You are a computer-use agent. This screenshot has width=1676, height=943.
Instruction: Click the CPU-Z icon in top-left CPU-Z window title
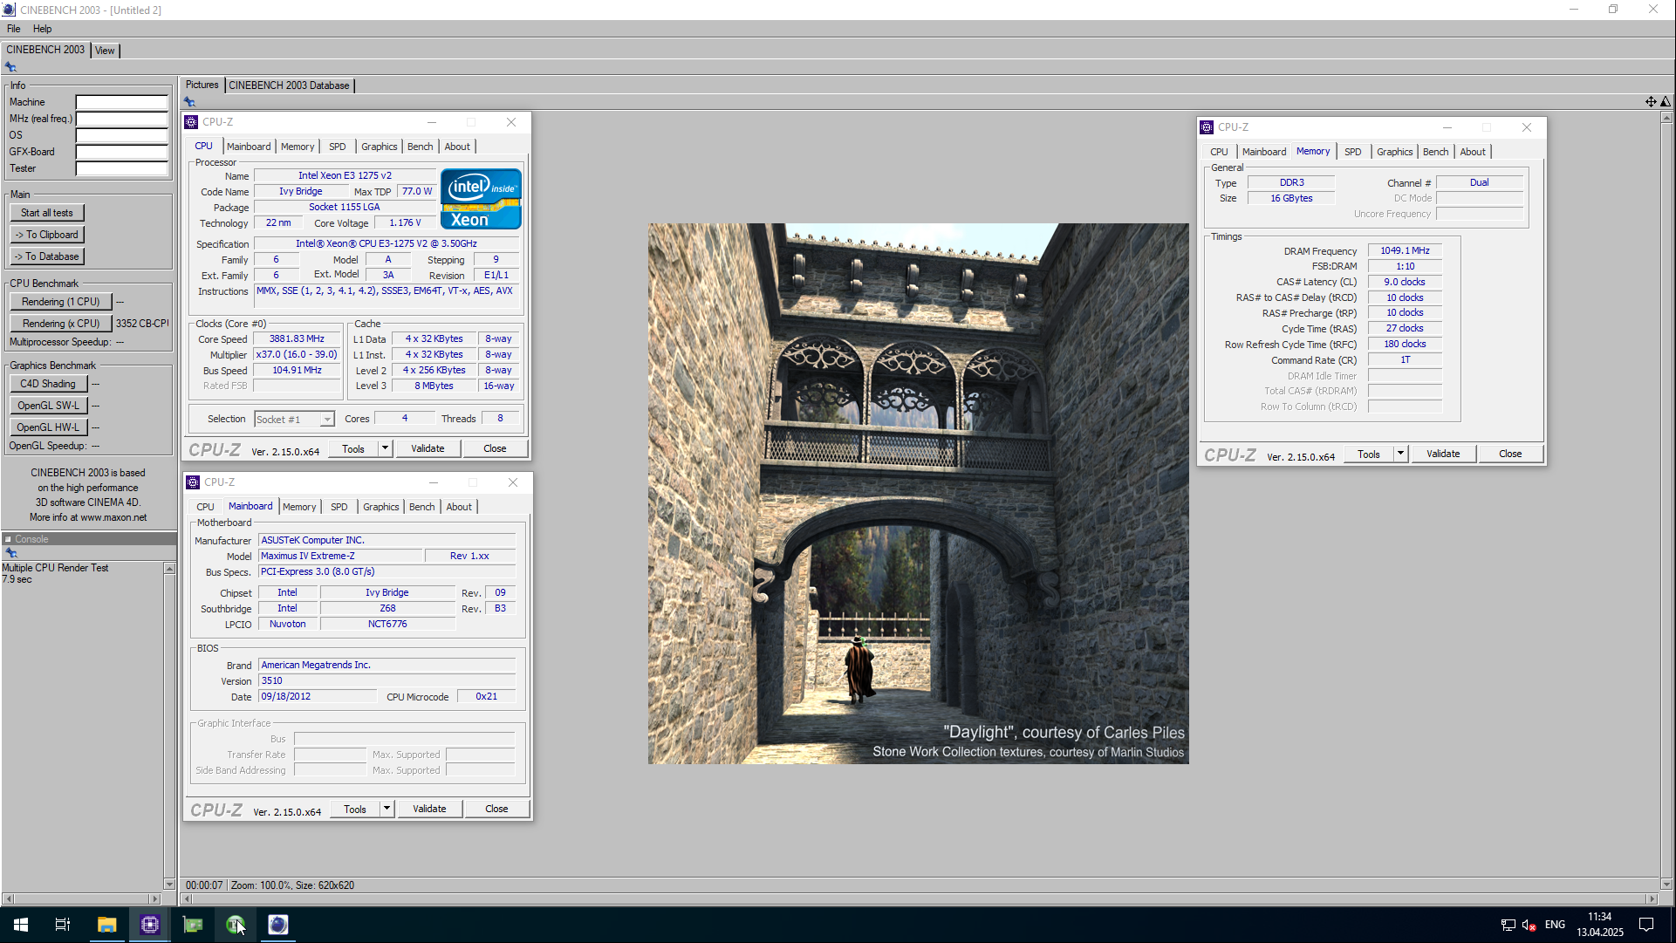192,122
